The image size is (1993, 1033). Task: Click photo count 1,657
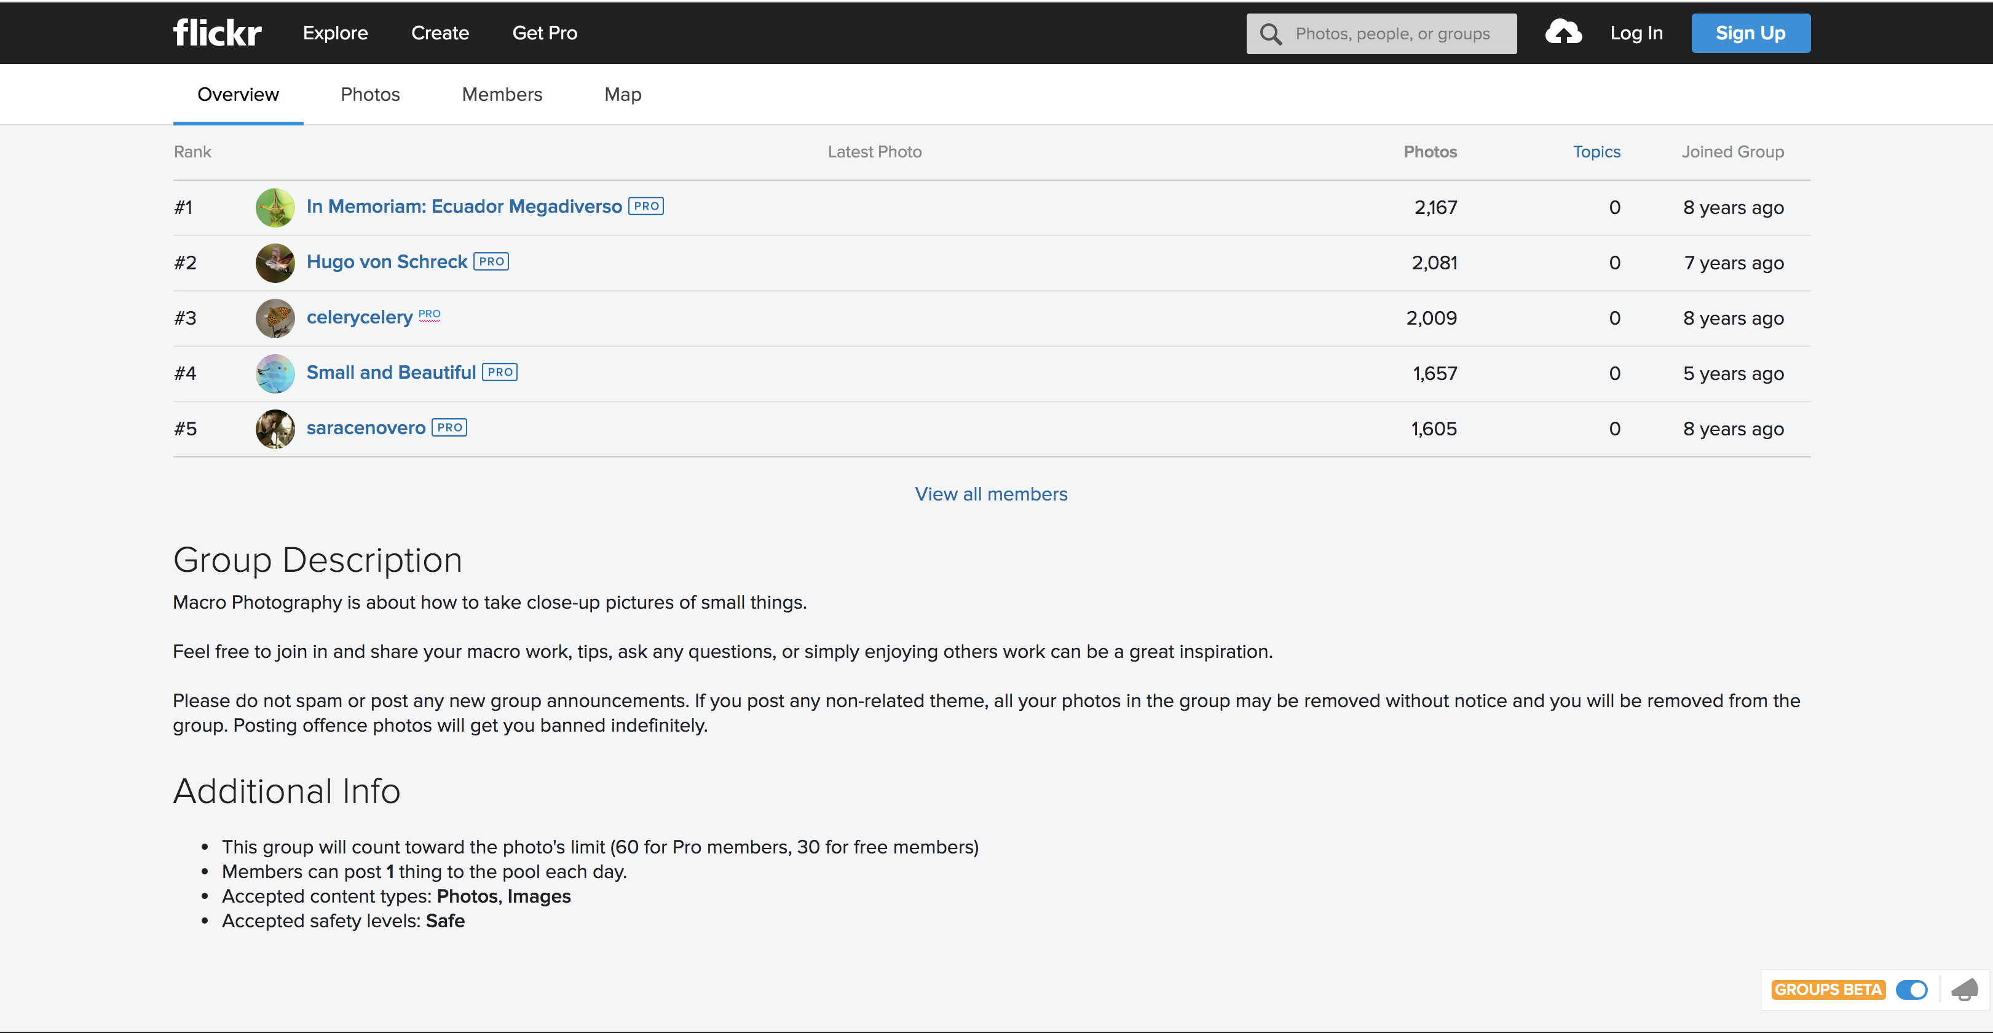coord(1435,374)
